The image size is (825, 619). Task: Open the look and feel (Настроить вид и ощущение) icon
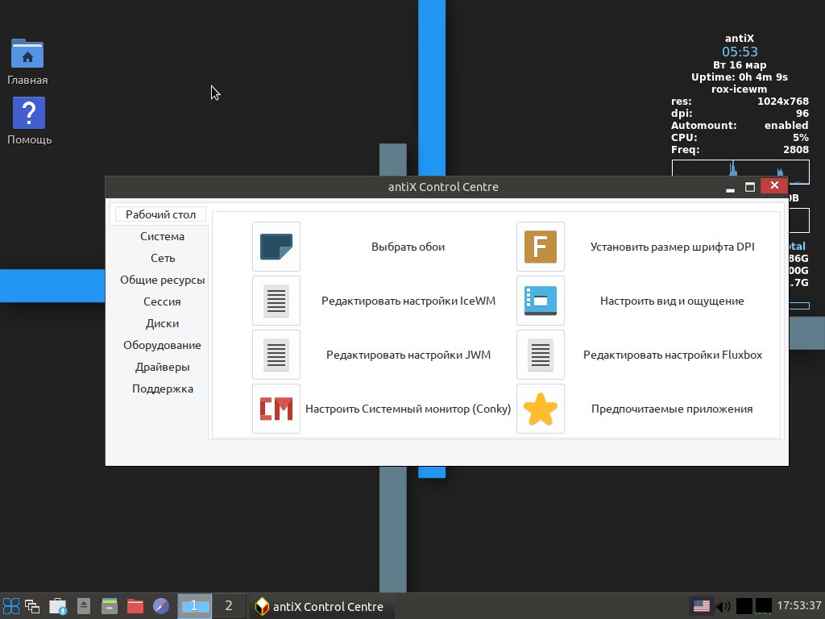[541, 301]
